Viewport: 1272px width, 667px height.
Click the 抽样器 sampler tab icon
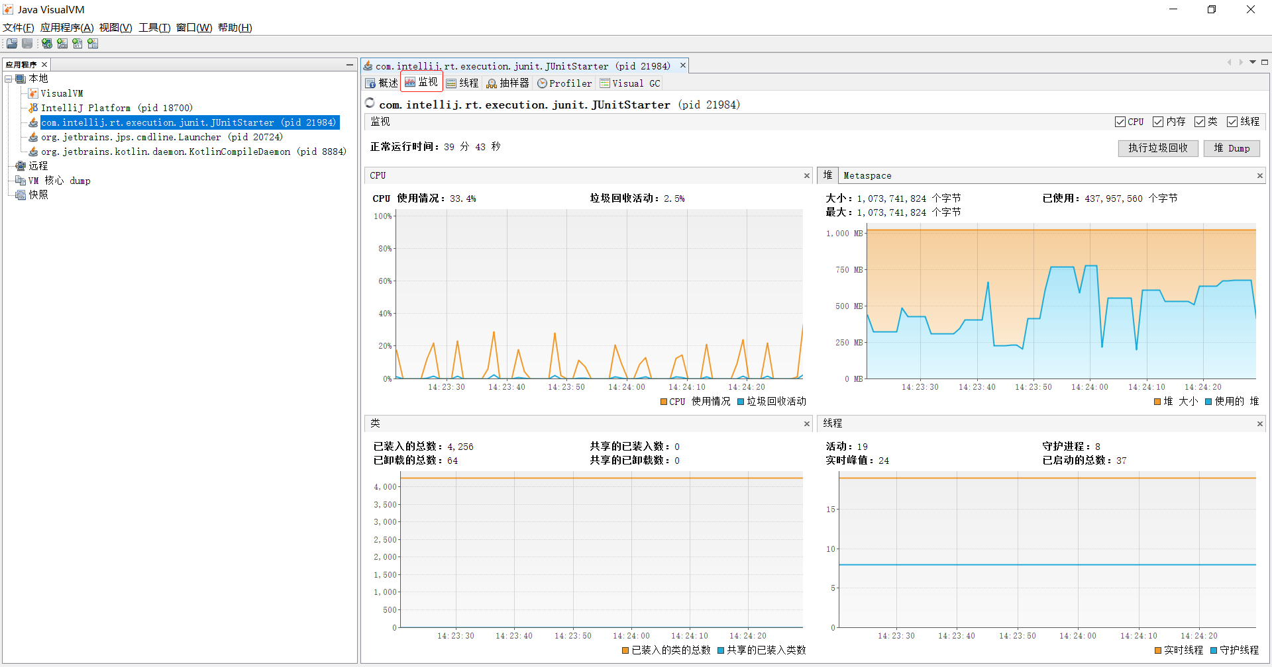(x=492, y=83)
